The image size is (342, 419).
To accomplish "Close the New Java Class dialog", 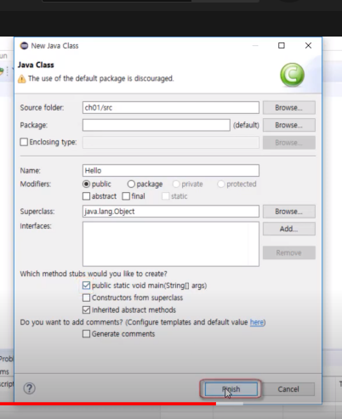I will [308, 45].
